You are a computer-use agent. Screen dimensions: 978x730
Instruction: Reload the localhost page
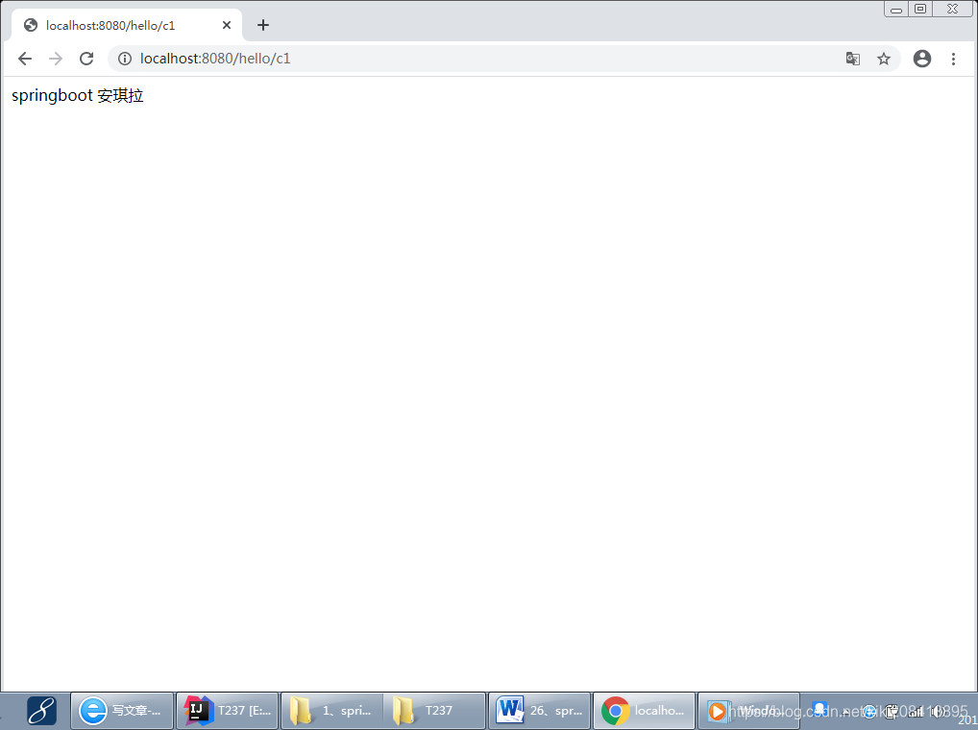pos(86,59)
